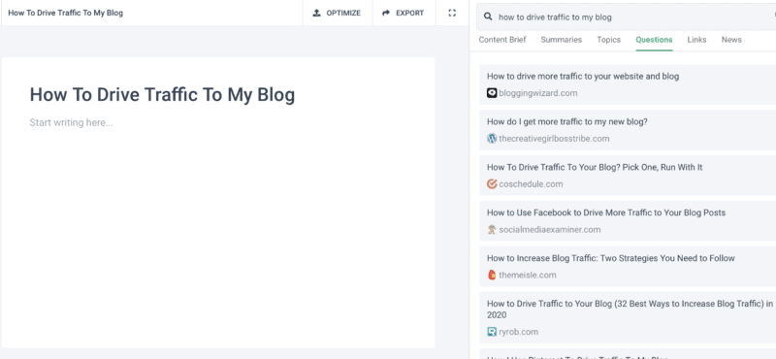Open the Content Brief tab
Image resolution: width=776 pixels, height=359 pixels.
coord(502,40)
